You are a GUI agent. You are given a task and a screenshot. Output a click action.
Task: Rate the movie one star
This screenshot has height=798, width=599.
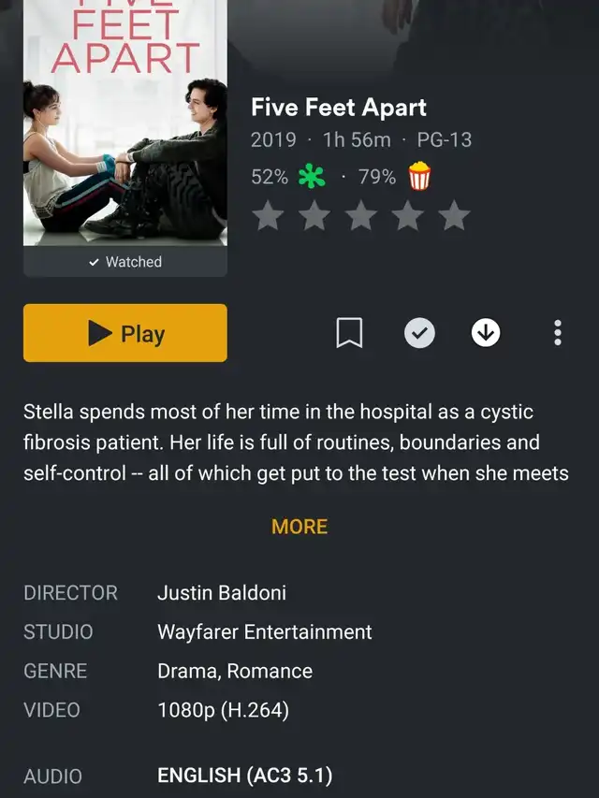click(268, 216)
